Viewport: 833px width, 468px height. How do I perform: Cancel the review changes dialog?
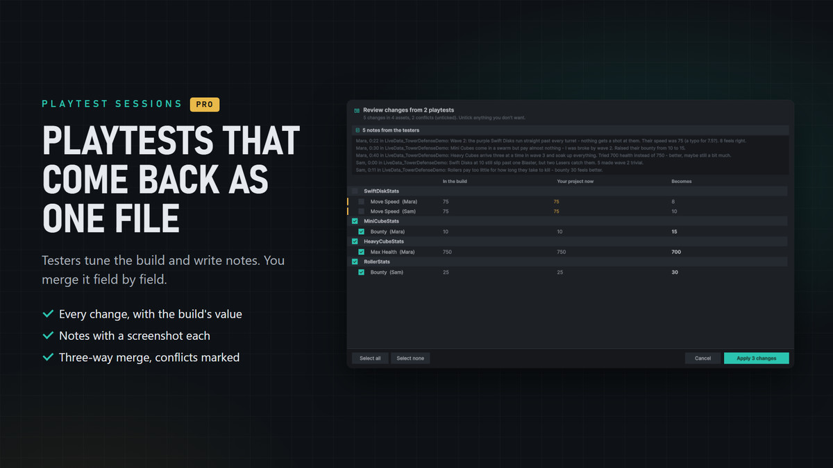(702, 358)
